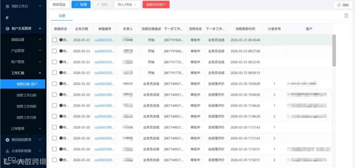355x168 pixels.
Task: Click the 单据编号 column header
Action: 105,29
